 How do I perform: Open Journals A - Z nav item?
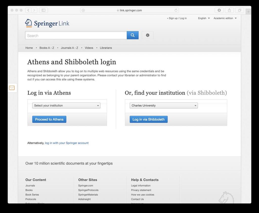pos(69,48)
